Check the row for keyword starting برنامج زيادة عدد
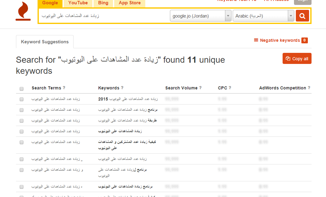 coord(22,110)
